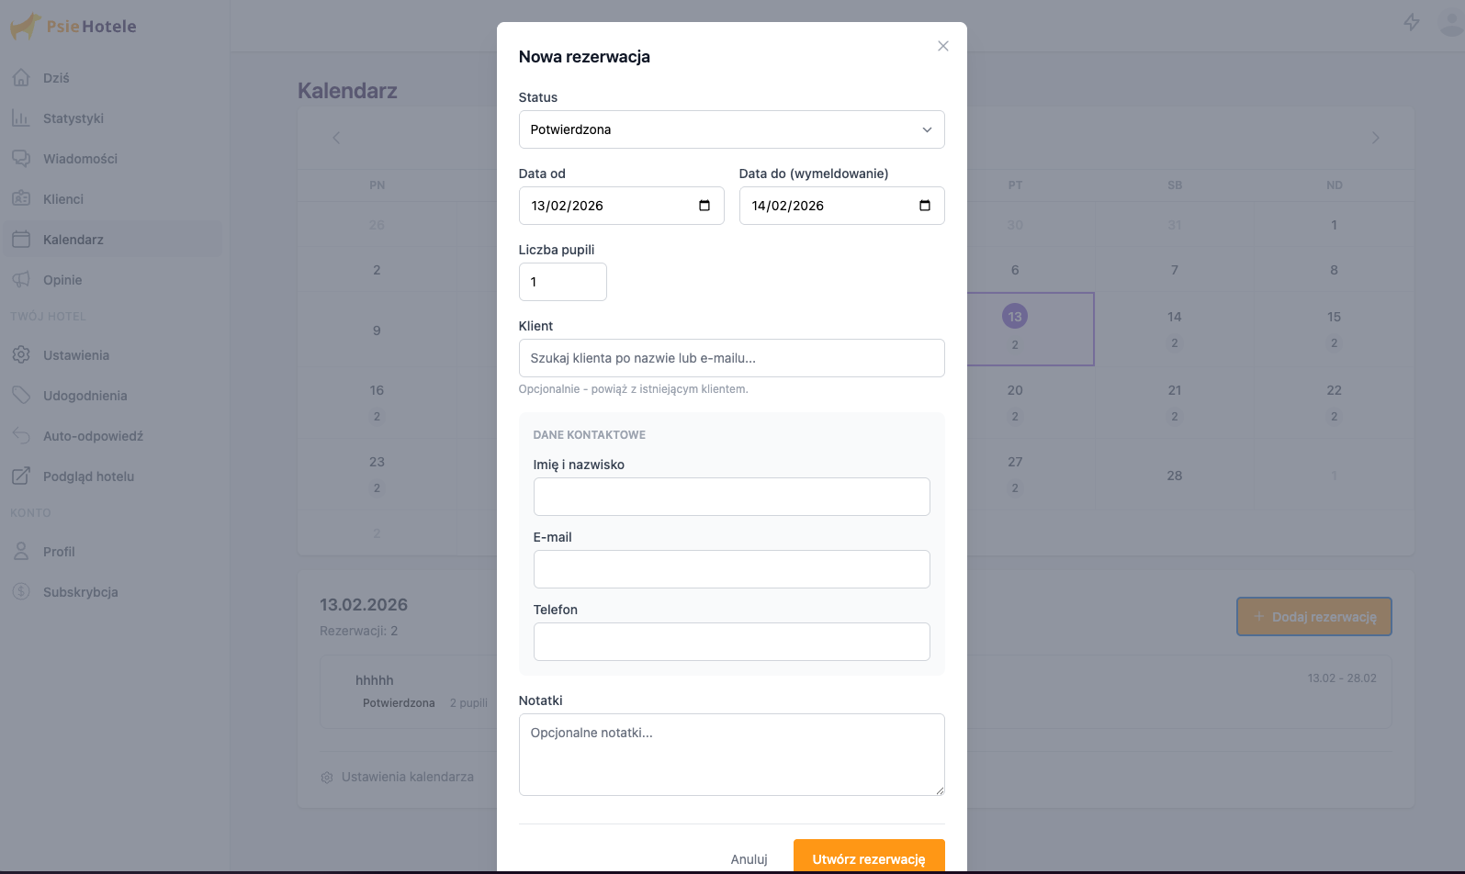
Task: Open Ustawienia in the sidebar
Action: click(75, 355)
